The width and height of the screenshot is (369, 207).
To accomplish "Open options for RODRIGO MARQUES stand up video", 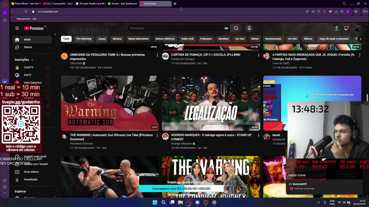I will [x=258, y=135].
